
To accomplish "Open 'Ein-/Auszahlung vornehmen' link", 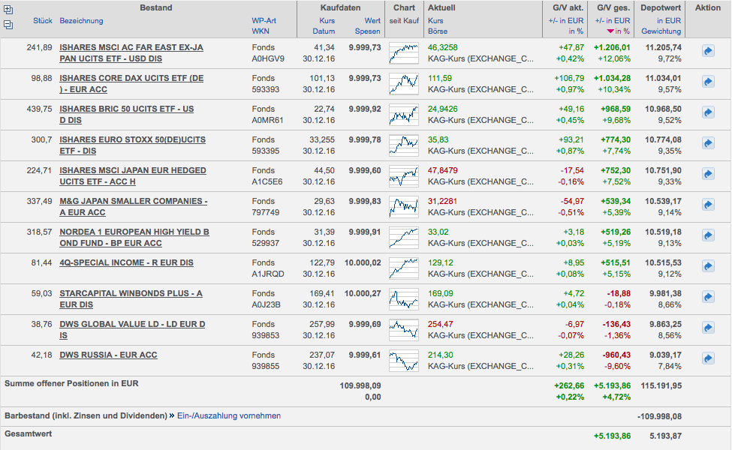I will point(229,415).
